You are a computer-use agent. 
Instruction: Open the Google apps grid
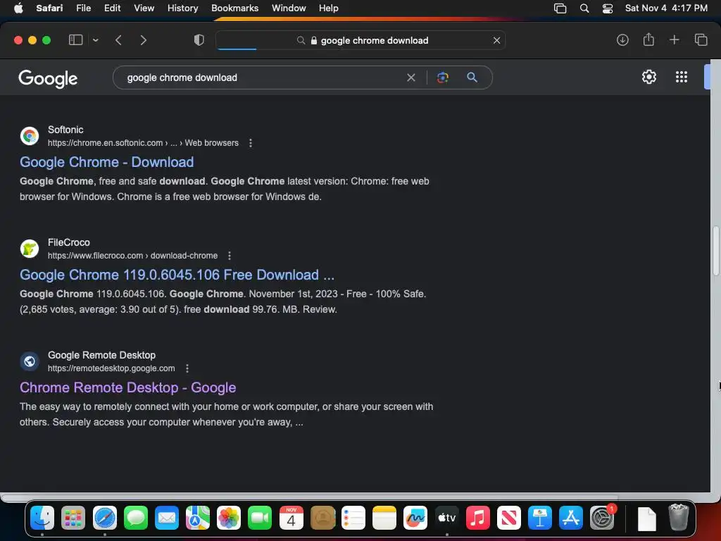coord(682,77)
